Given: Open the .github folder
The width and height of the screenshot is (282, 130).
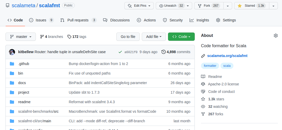Looking at the screenshot, I should pyautogui.click(x=24, y=64).
